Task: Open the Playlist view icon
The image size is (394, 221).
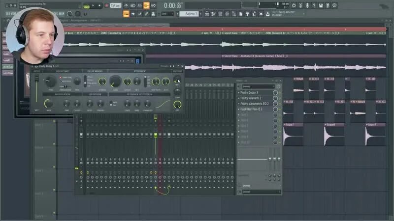Action: [207, 14]
